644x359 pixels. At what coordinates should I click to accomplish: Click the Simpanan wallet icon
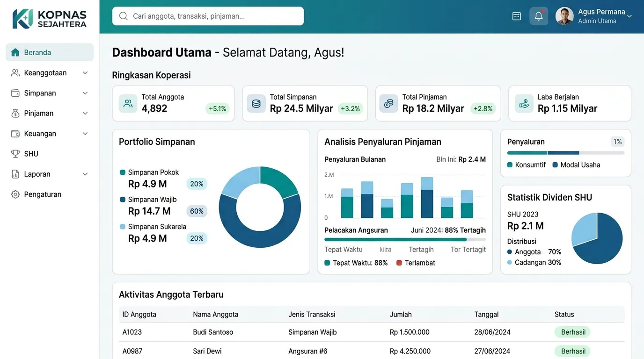point(15,93)
